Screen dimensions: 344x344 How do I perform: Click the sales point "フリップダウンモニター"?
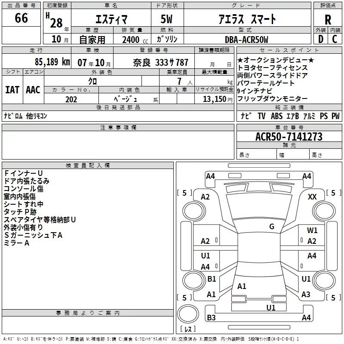[x=273, y=99]
